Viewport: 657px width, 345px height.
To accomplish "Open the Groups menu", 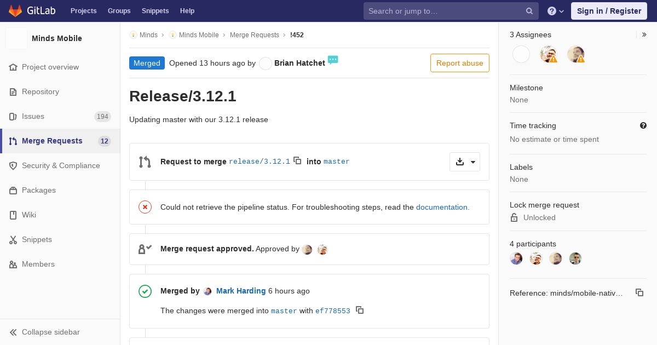I will (x=119, y=11).
